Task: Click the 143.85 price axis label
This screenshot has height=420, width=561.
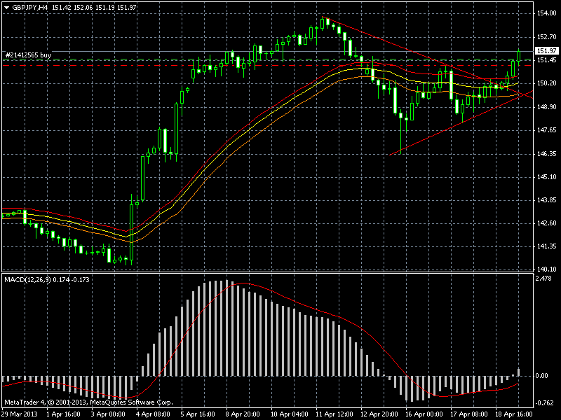Action: point(547,200)
